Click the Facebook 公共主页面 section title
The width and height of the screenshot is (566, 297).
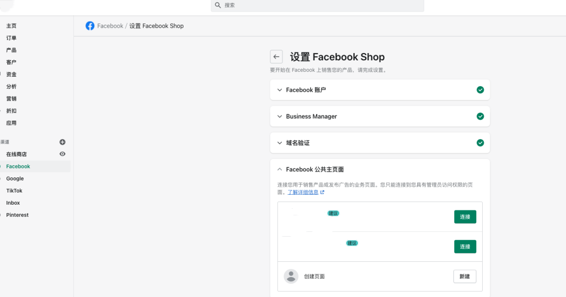[315, 169]
